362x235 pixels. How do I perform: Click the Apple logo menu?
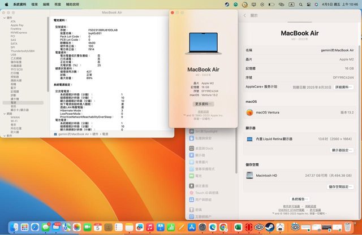pos(7,3)
